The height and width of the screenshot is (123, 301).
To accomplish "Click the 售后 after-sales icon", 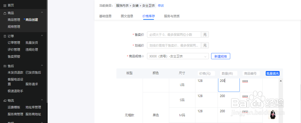I will click(5, 66).
